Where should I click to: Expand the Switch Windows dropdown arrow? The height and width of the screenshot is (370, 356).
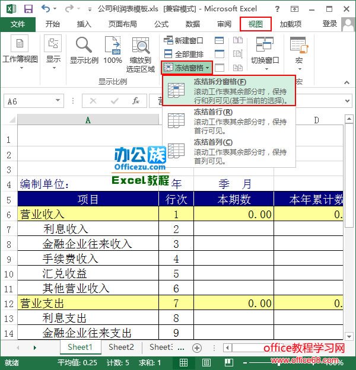(266, 69)
